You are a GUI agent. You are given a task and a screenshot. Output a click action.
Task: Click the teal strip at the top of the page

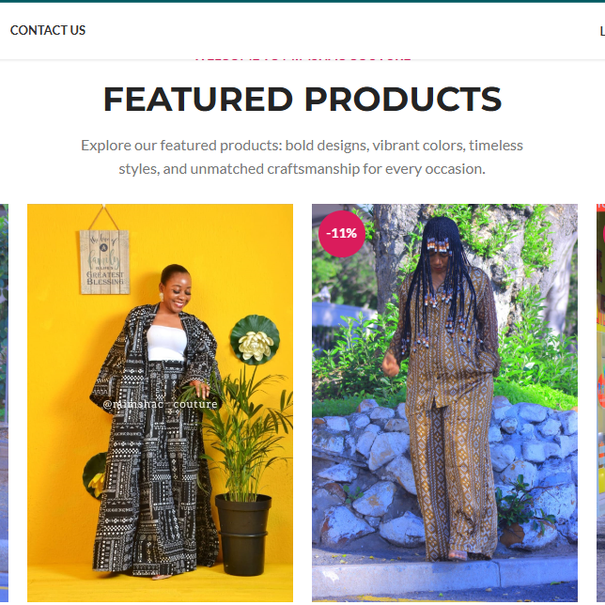(x=302, y=1)
